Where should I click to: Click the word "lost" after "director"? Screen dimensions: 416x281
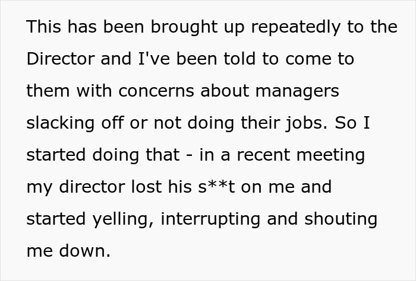tap(146, 186)
